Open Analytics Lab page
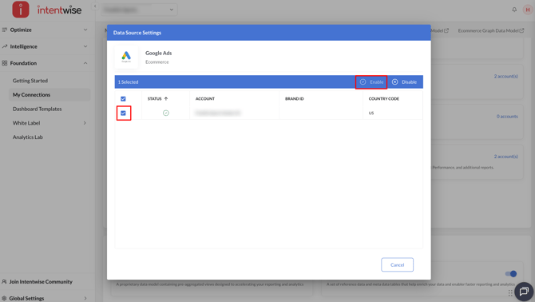The width and height of the screenshot is (535, 302). tap(28, 137)
